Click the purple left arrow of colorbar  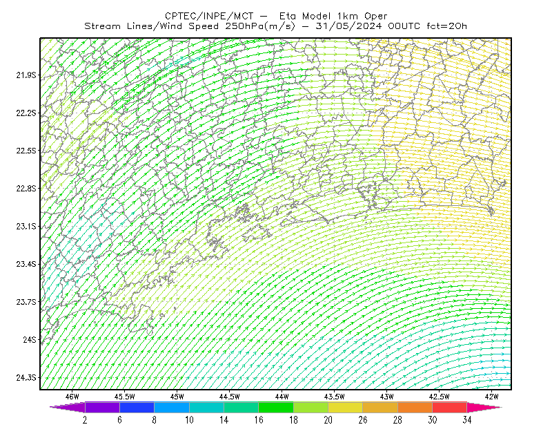68,407
